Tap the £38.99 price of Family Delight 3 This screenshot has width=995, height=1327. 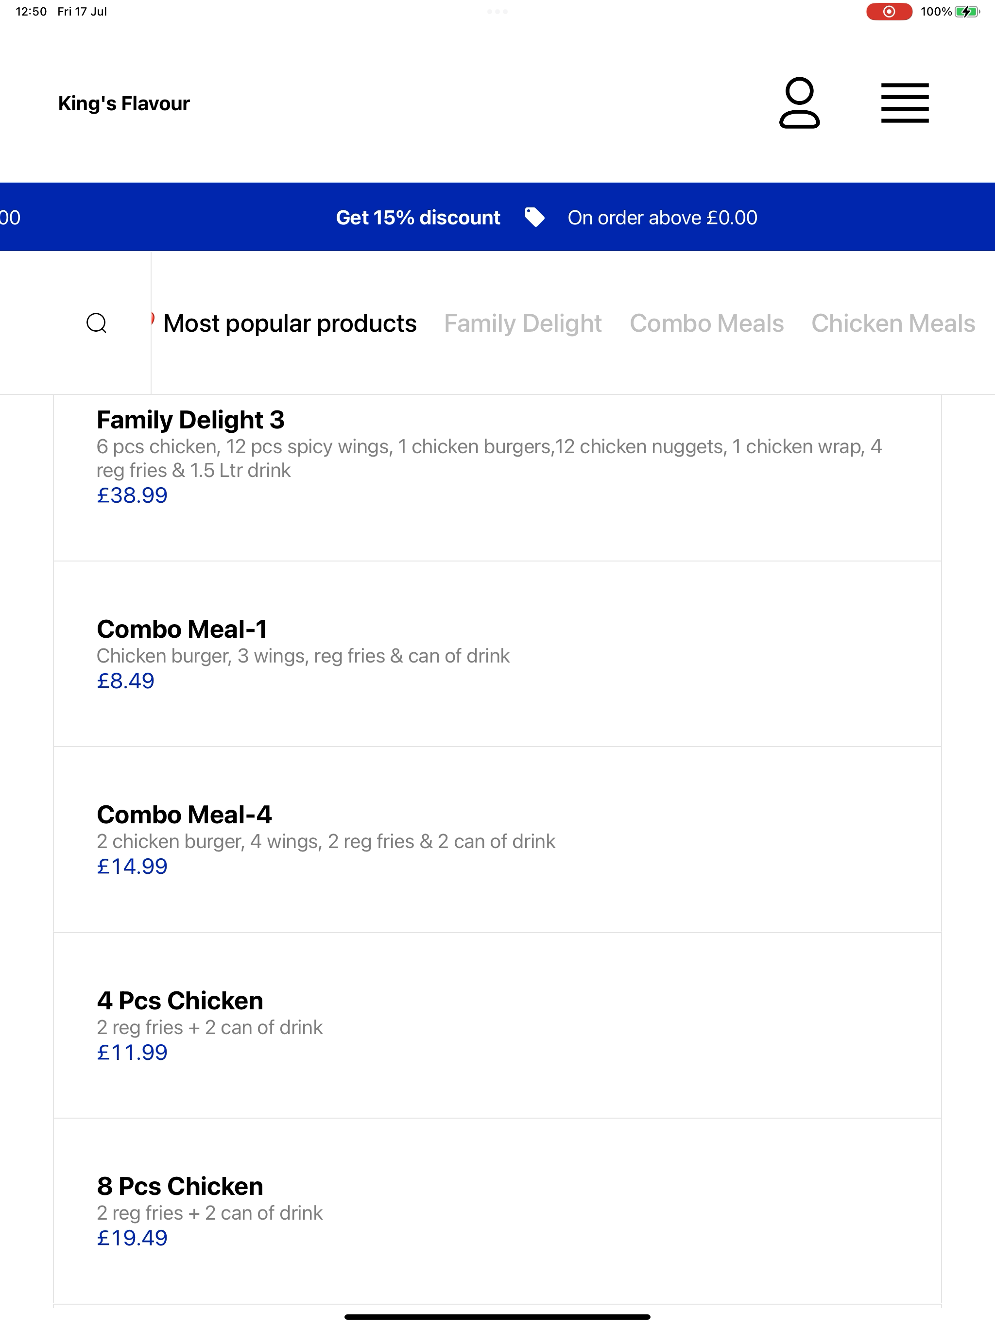(132, 495)
